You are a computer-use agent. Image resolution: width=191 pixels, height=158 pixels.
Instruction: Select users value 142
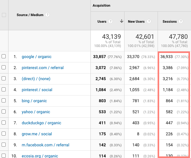tap(102, 145)
